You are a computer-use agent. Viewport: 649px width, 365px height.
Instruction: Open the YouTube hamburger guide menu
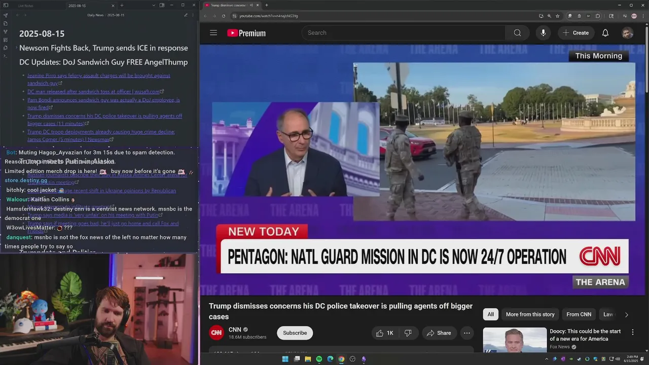pyautogui.click(x=213, y=33)
